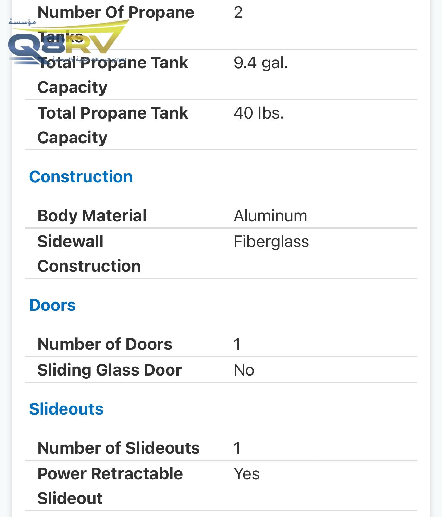Click the 9.4 gal. capacity value

[261, 63]
